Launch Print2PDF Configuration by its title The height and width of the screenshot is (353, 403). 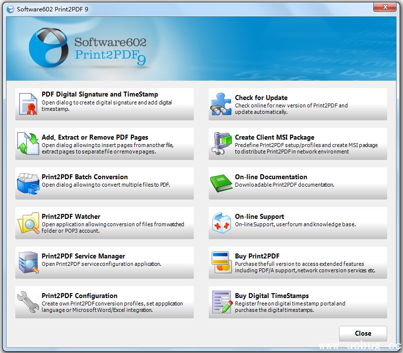79,296
